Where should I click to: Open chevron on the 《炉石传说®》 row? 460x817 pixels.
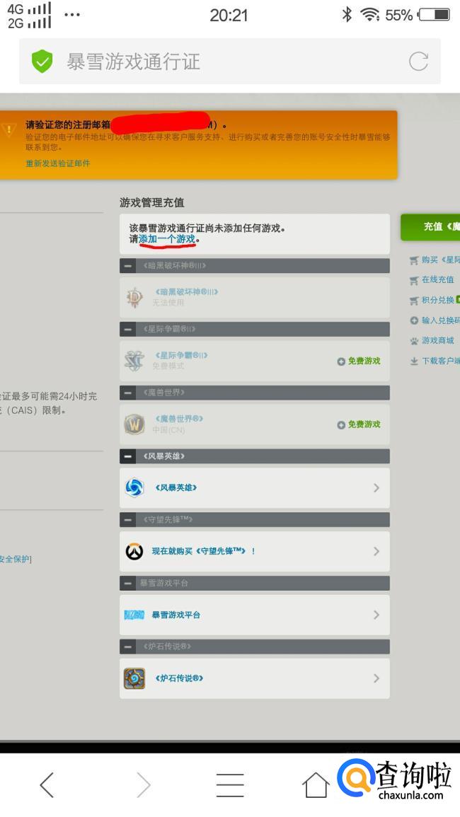tap(376, 678)
